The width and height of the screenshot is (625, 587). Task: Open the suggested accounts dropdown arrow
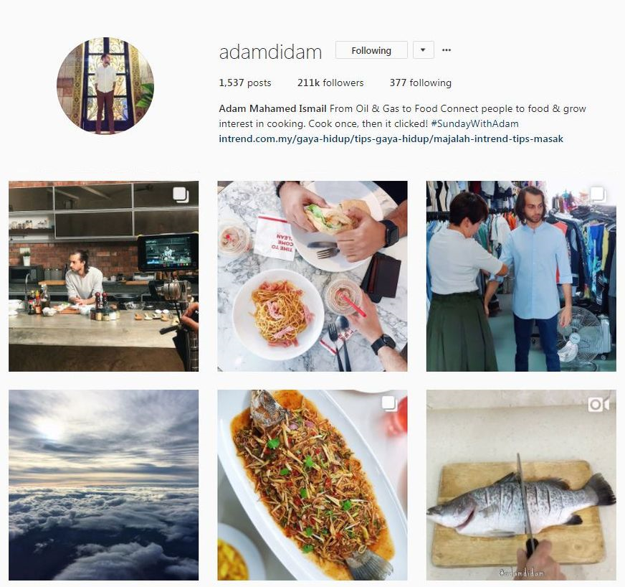click(x=423, y=50)
